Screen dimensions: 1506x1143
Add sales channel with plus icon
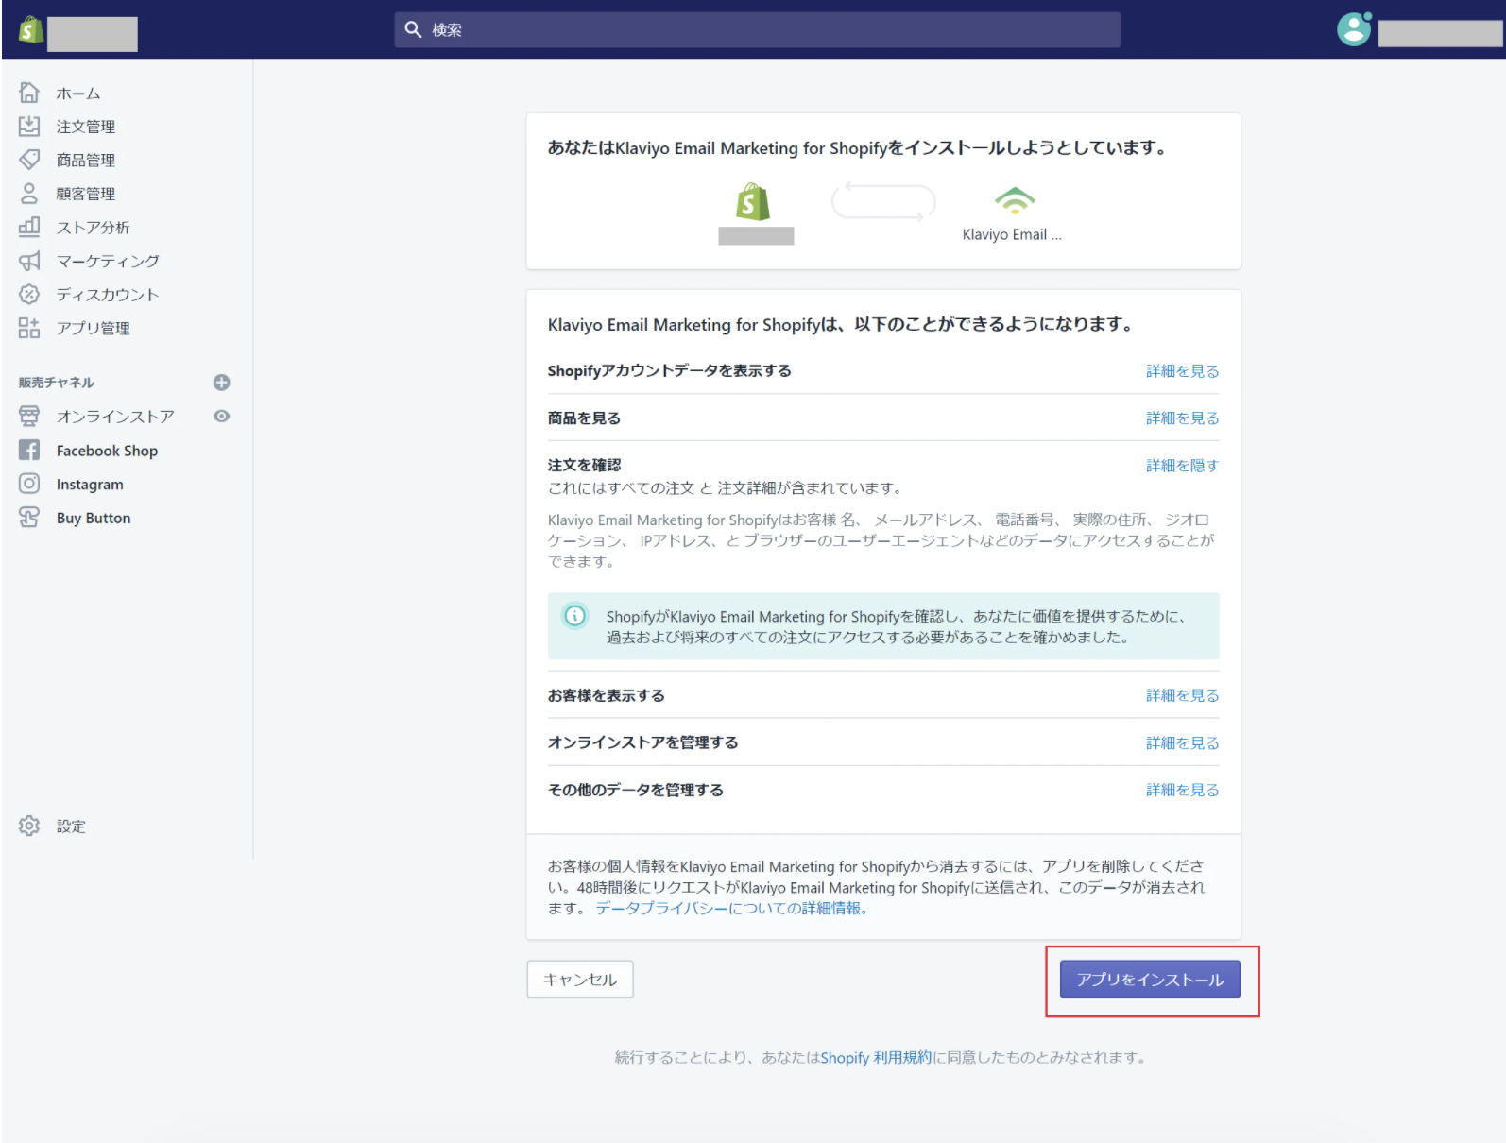221,383
